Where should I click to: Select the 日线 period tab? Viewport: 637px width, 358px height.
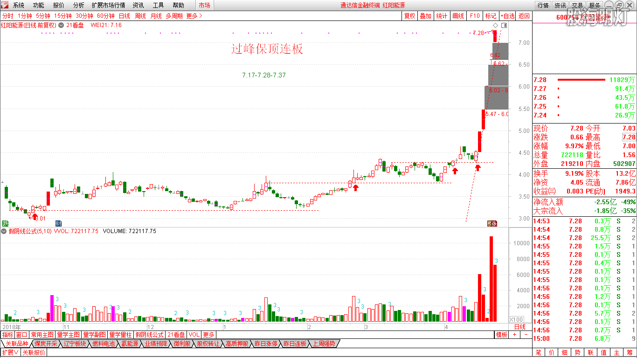[x=125, y=16]
